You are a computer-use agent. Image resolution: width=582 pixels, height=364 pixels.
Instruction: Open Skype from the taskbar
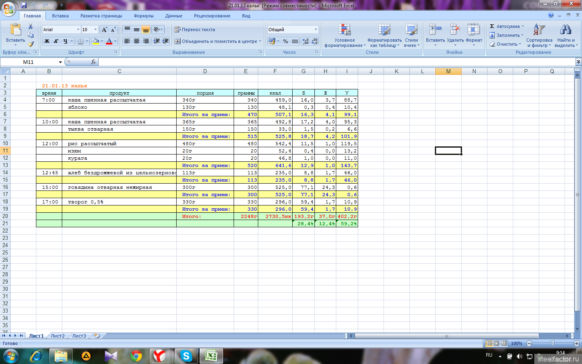pos(186,356)
